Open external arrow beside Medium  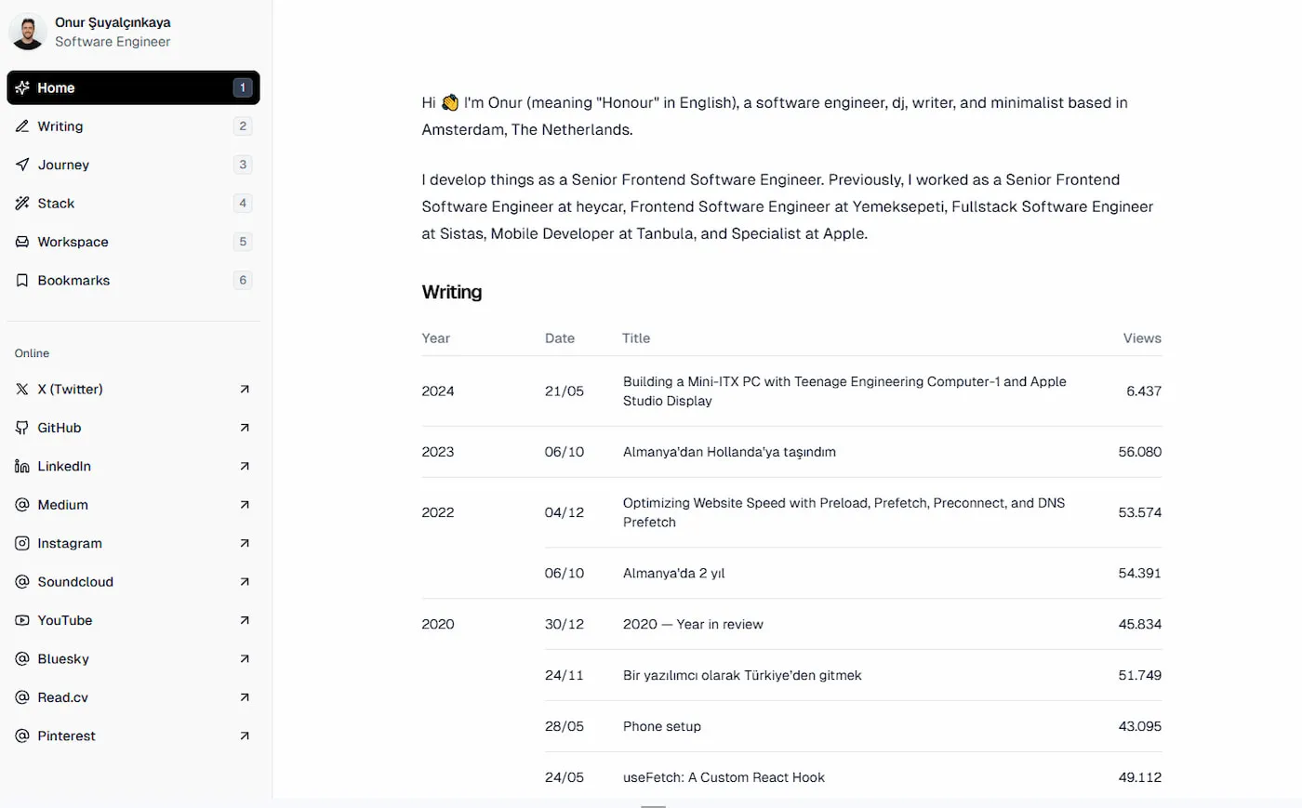click(x=245, y=505)
